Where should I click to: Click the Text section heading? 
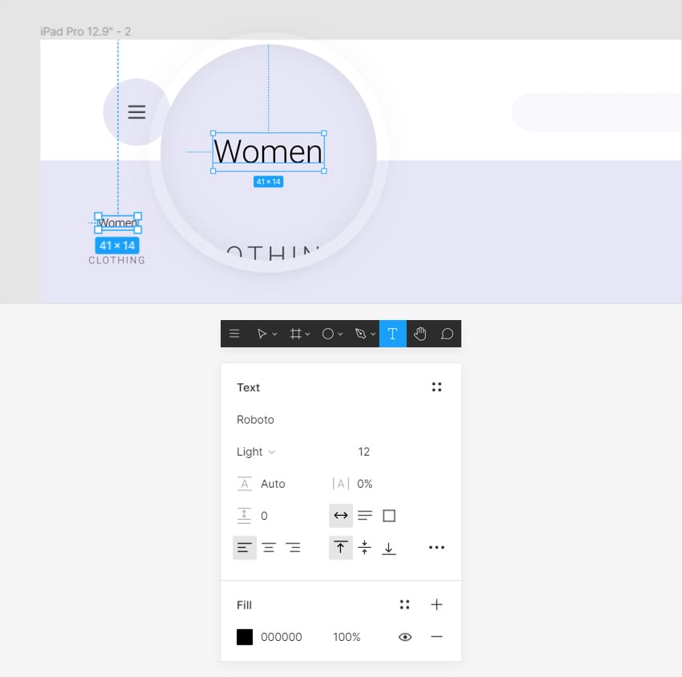click(249, 387)
